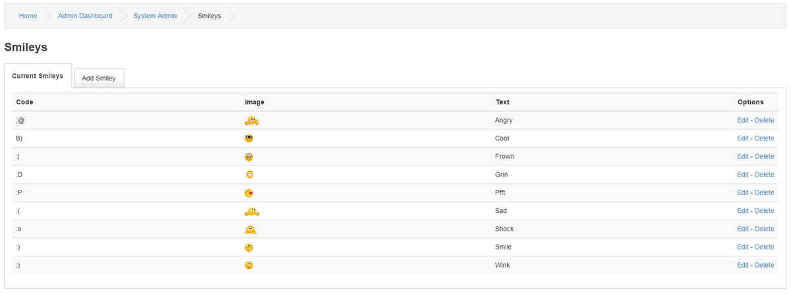Click the Wink smiley image
This screenshot has height=294, width=791.
tap(249, 265)
